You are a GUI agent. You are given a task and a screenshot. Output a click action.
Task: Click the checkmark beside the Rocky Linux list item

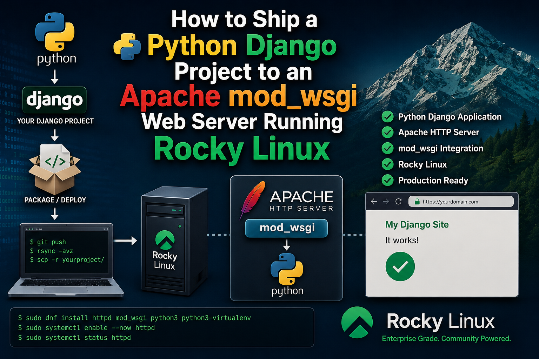pyautogui.click(x=387, y=164)
